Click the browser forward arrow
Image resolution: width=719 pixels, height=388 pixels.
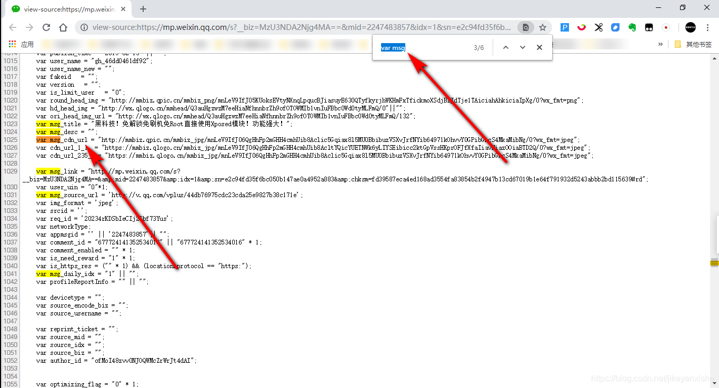pyautogui.click(x=29, y=27)
